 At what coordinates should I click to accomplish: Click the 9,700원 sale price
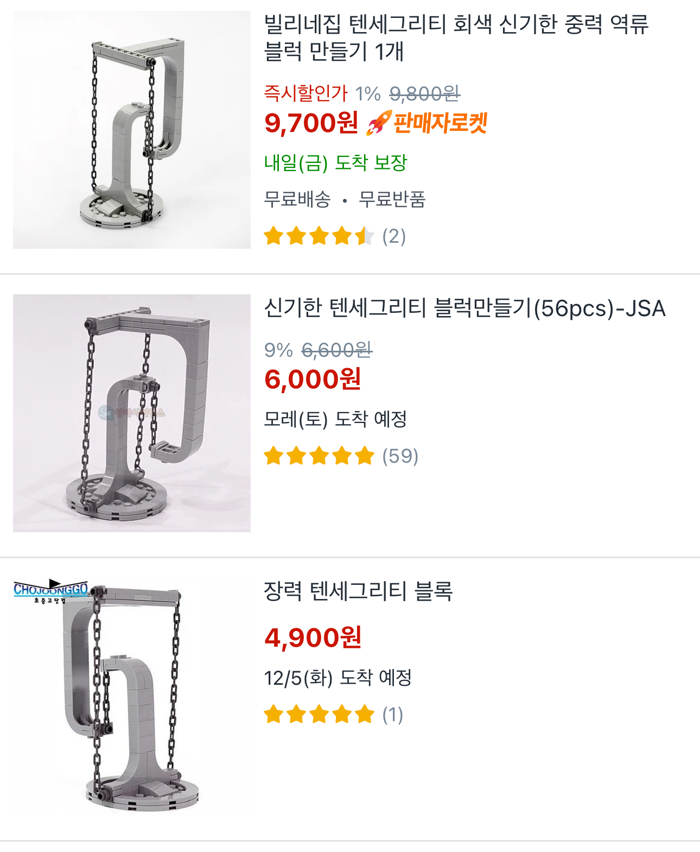pos(311,123)
